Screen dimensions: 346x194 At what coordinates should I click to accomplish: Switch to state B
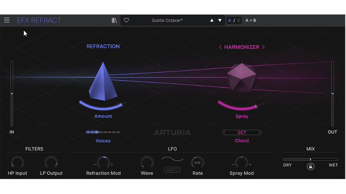(x=238, y=21)
